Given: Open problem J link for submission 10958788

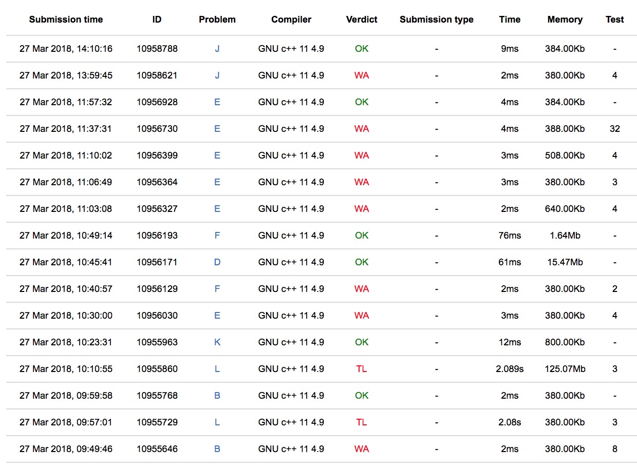Looking at the screenshot, I should click(x=217, y=49).
